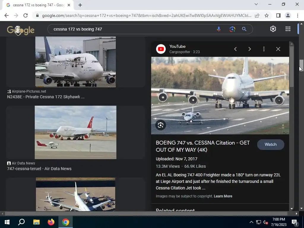This screenshot has width=304, height=228.
Task: Open 747-cessna-teruel Air Data News title
Action: (x=39, y=169)
